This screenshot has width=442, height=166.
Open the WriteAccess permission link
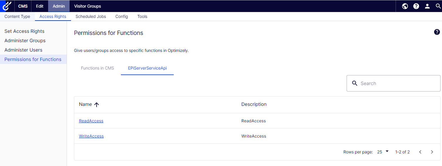click(91, 136)
